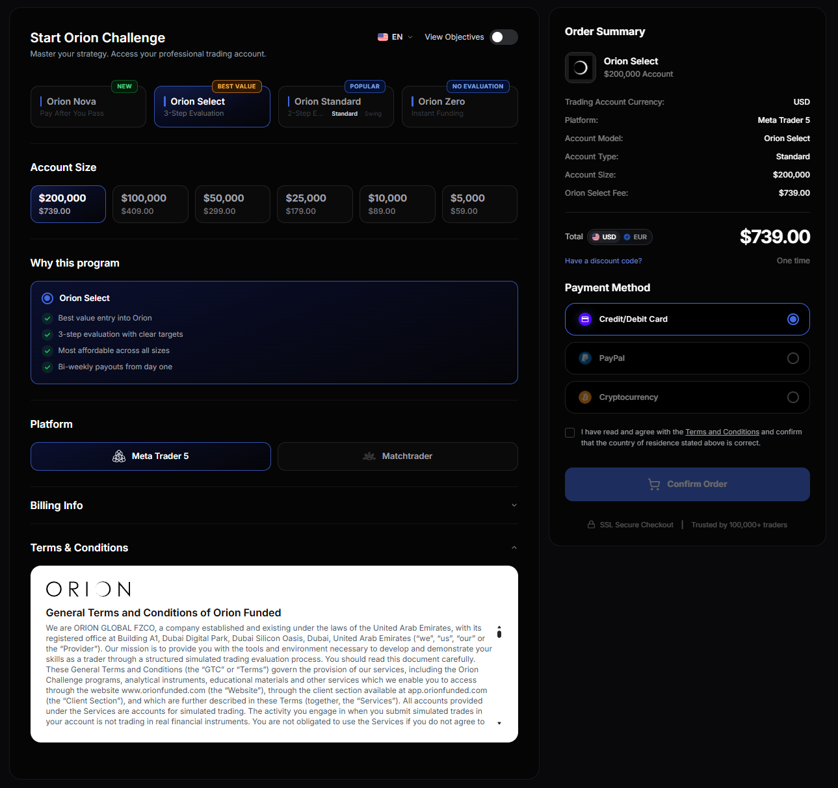The image size is (838, 788).
Task: Select the Orion Select program tab
Action: click(x=212, y=107)
